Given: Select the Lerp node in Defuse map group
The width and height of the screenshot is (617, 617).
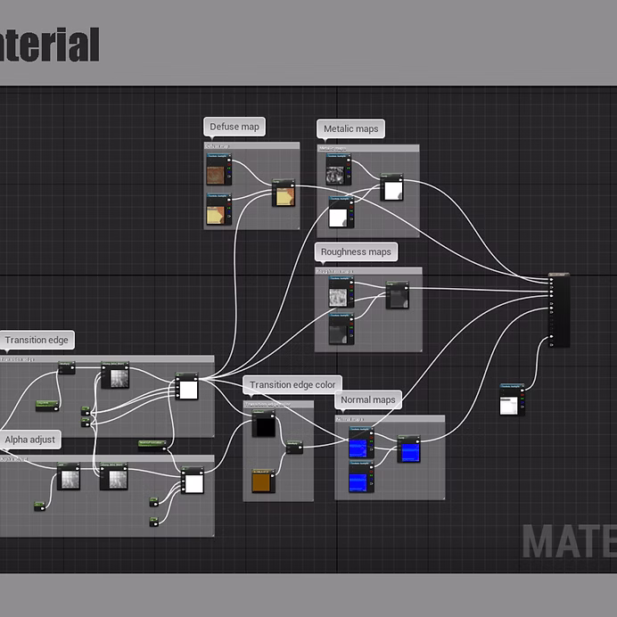Looking at the screenshot, I should [284, 193].
